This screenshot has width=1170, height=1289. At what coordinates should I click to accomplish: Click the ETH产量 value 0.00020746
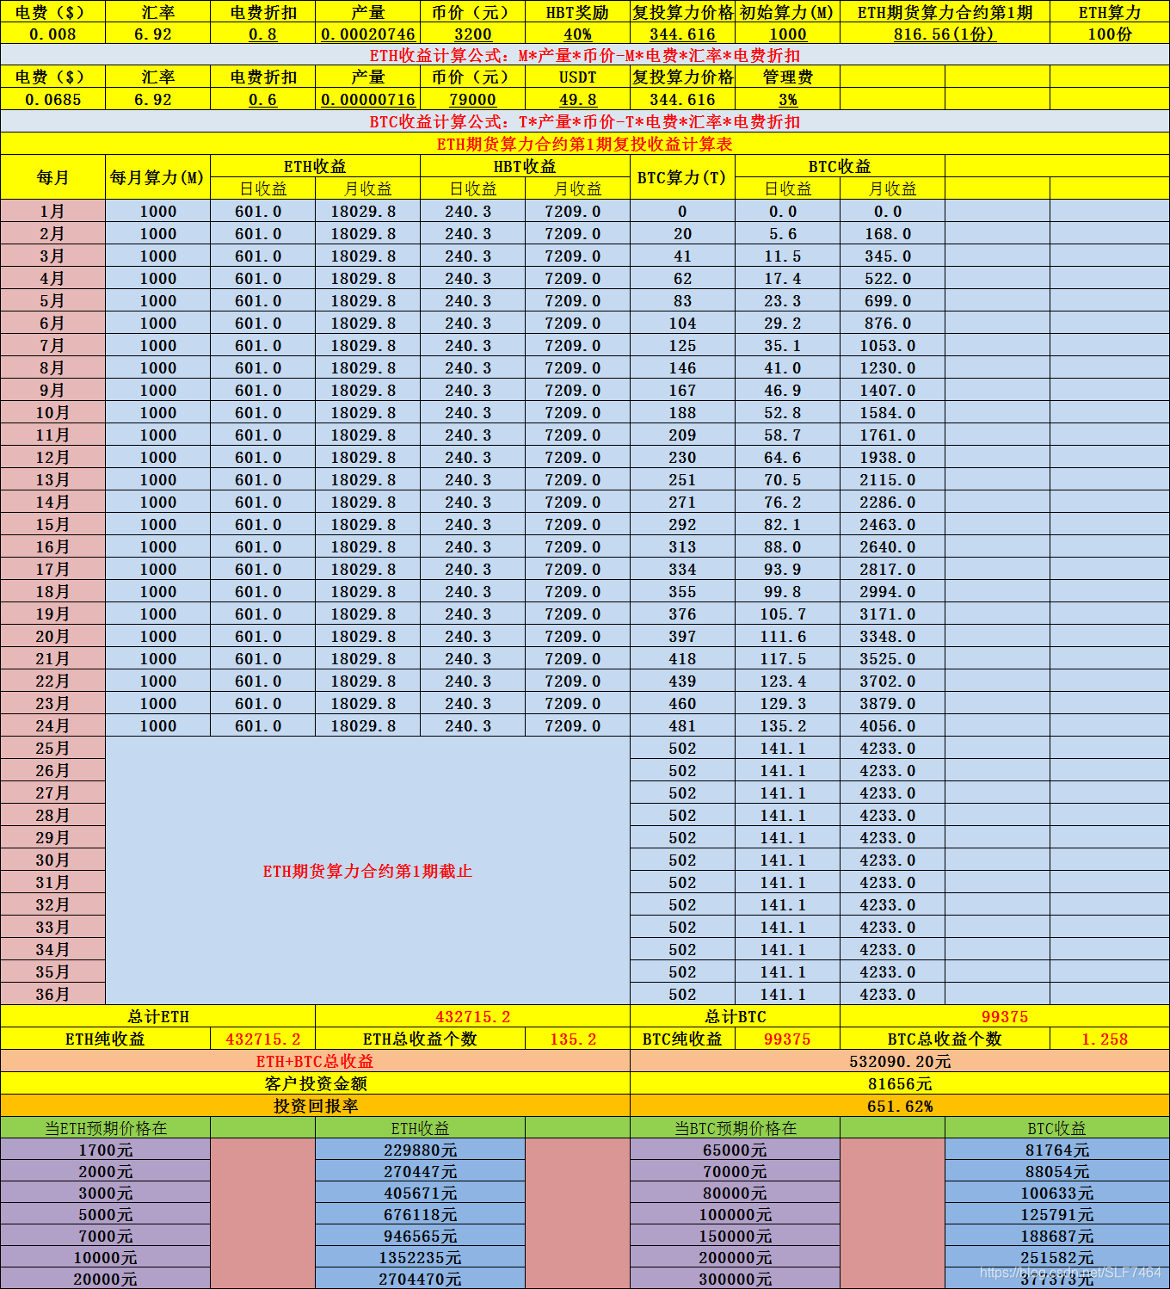(x=367, y=34)
